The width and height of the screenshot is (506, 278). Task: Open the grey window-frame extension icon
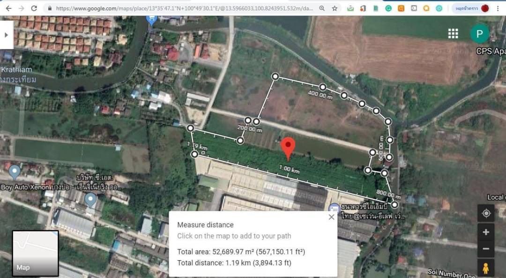(414, 8)
